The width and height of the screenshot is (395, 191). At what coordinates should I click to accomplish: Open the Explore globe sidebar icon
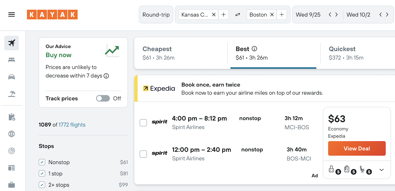tap(11, 134)
